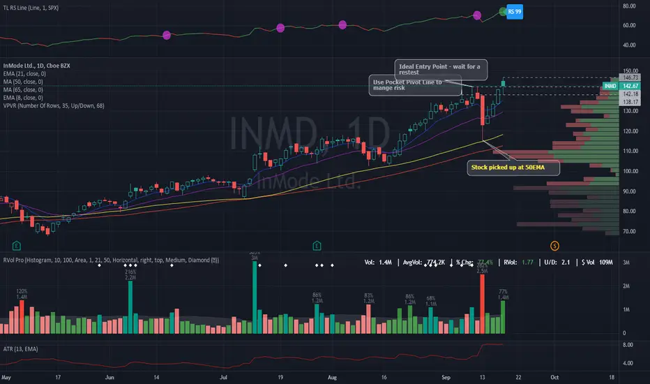Click the Aug label on the time axis
The width and height of the screenshot is (650, 384).
[332, 377]
